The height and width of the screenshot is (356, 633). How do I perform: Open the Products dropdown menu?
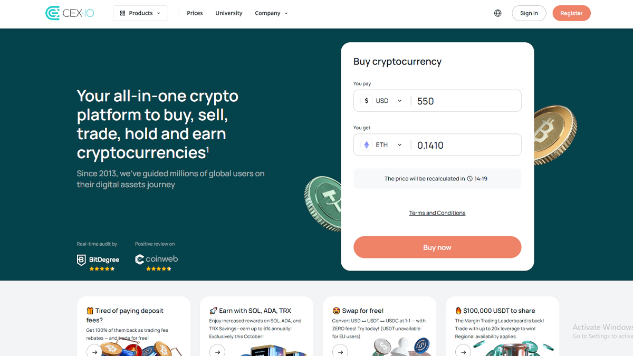(140, 13)
